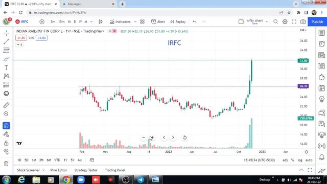Expand the favorite indicators dropdown arrow
327x184 pixels.
135,21
